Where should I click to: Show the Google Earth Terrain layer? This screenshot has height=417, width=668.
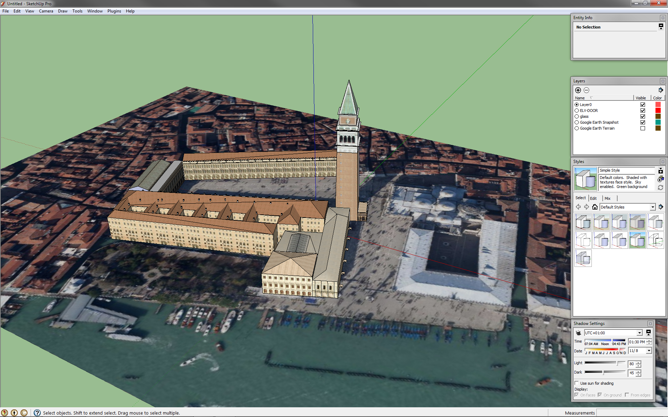(643, 128)
